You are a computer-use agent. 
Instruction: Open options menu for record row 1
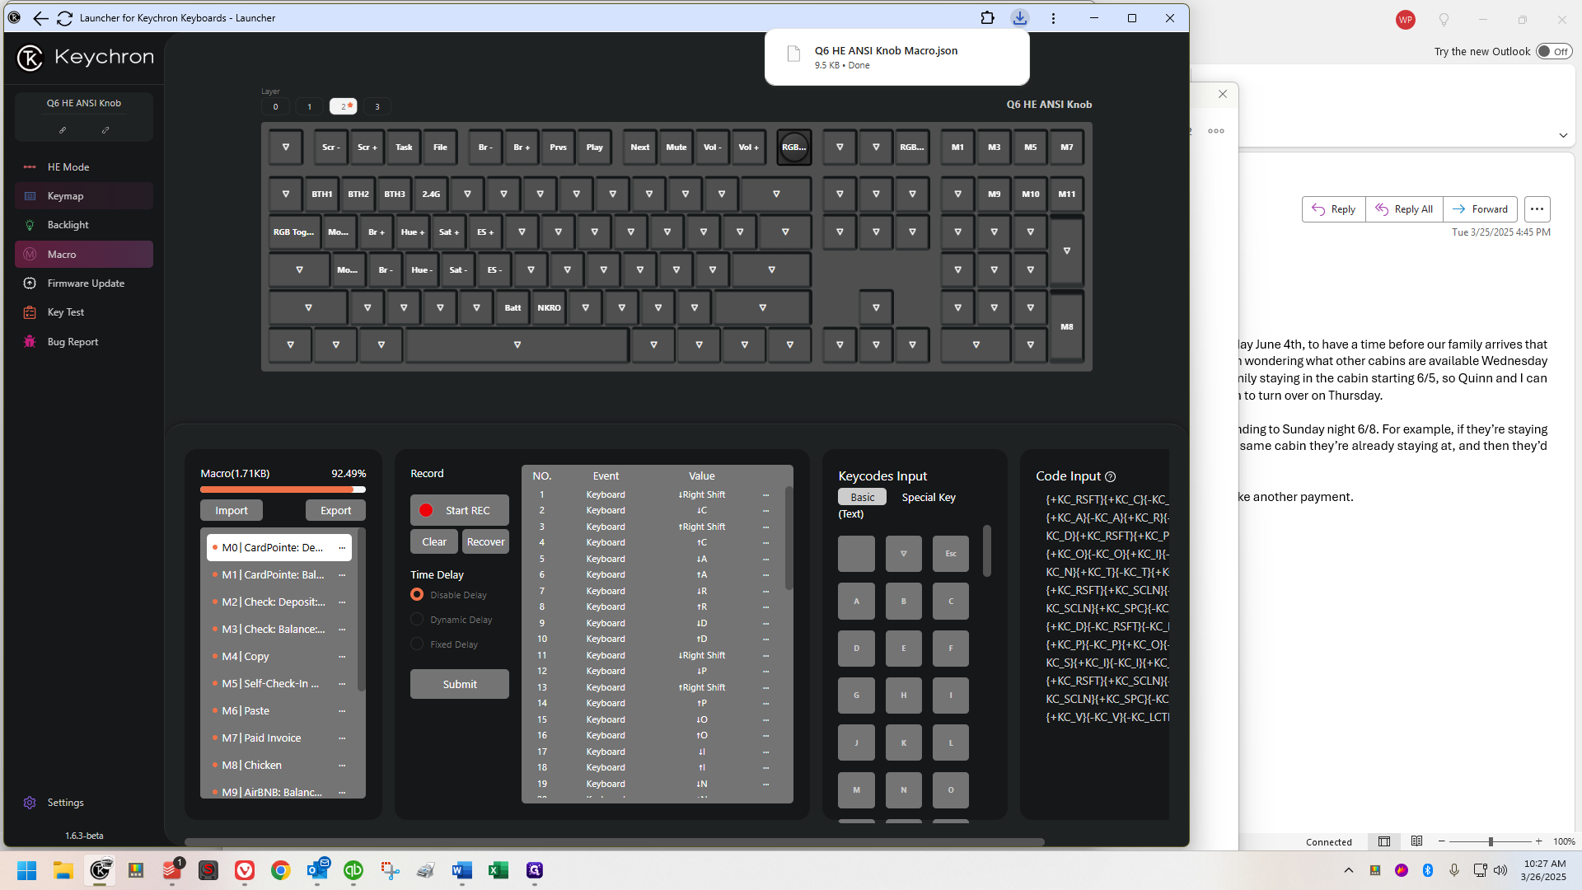(x=765, y=495)
